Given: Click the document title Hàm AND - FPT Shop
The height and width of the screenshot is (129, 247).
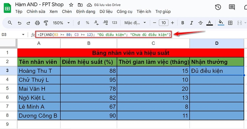Looking at the screenshot, I should coord(40,5).
